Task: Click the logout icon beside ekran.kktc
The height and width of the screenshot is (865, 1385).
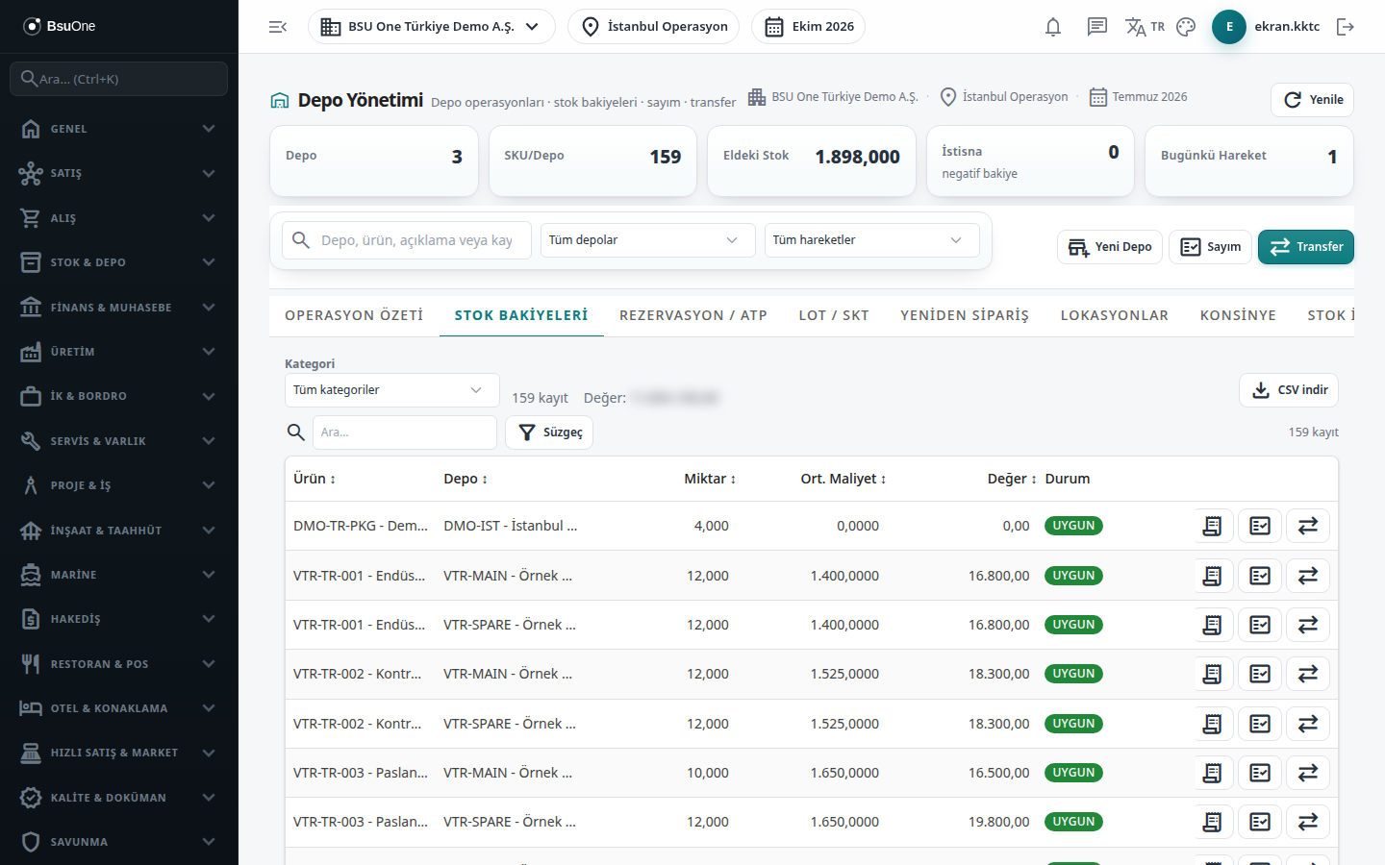Action: coord(1346,27)
